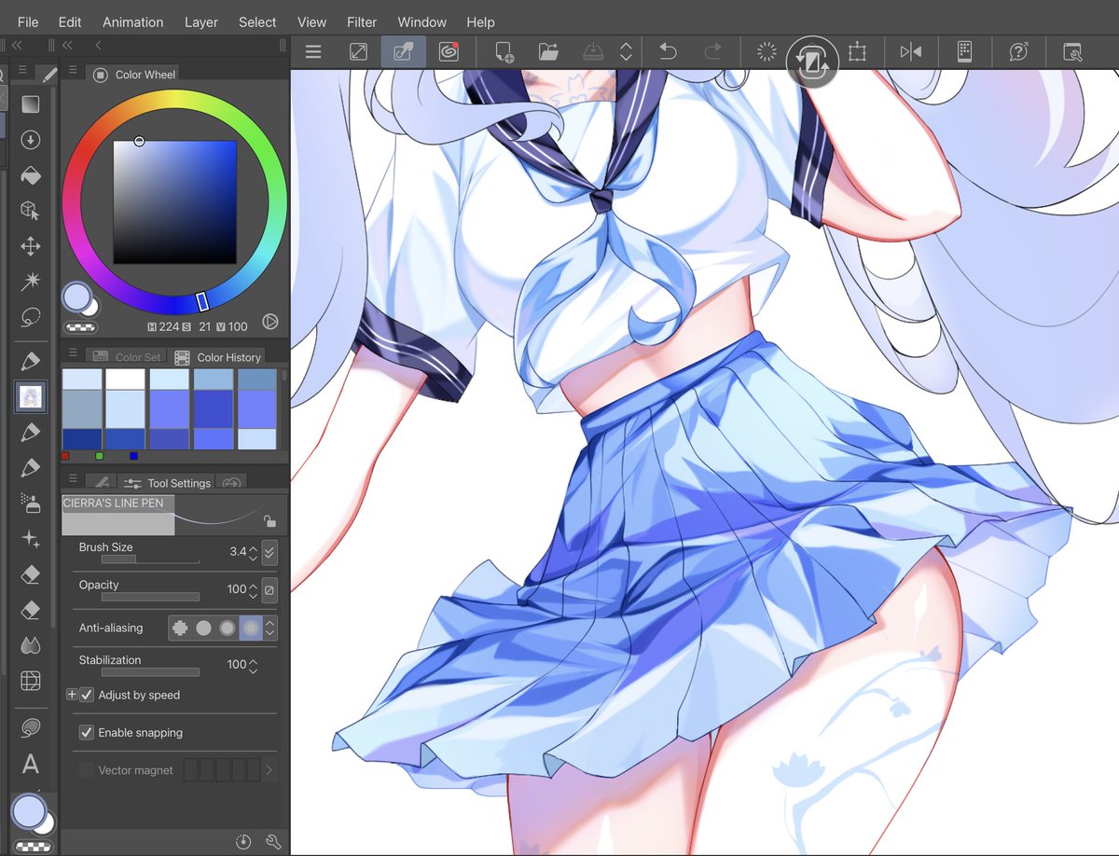This screenshot has width=1119, height=856.
Task: Pick a dark blue swatch from Color Set
Action: (82, 436)
